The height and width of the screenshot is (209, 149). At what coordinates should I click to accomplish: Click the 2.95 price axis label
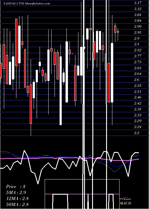tap(138, 32)
